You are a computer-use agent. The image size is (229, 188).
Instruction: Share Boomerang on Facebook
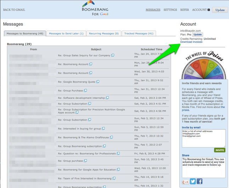(x=200, y=181)
